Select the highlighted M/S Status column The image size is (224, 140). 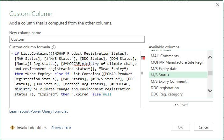[178, 75]
